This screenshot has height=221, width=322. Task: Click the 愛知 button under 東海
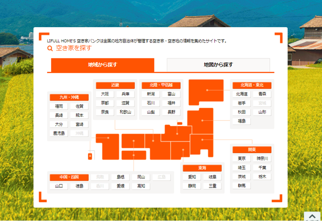point(192,176)
